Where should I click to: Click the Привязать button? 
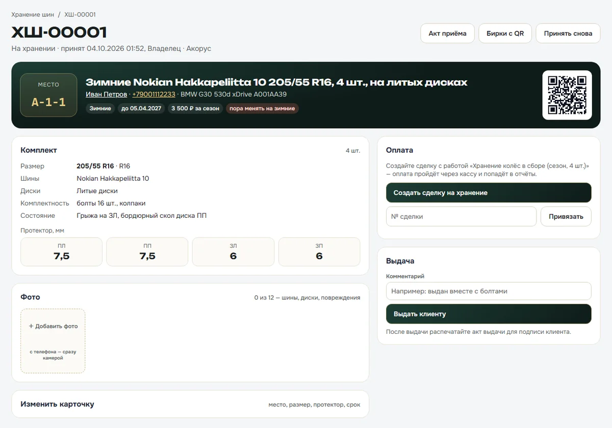point(566,216)
